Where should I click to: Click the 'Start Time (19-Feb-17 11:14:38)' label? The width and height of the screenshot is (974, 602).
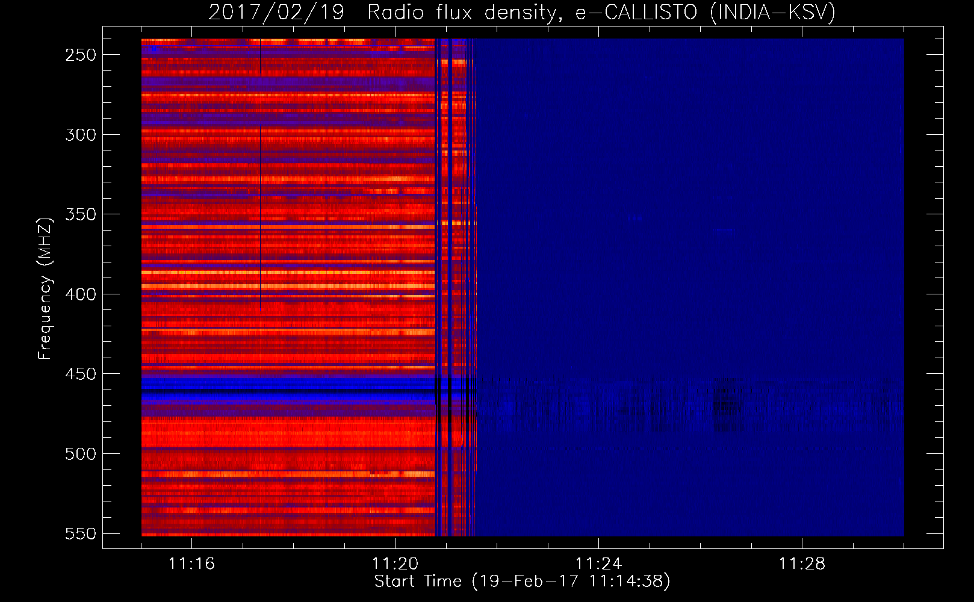[522, 582]
